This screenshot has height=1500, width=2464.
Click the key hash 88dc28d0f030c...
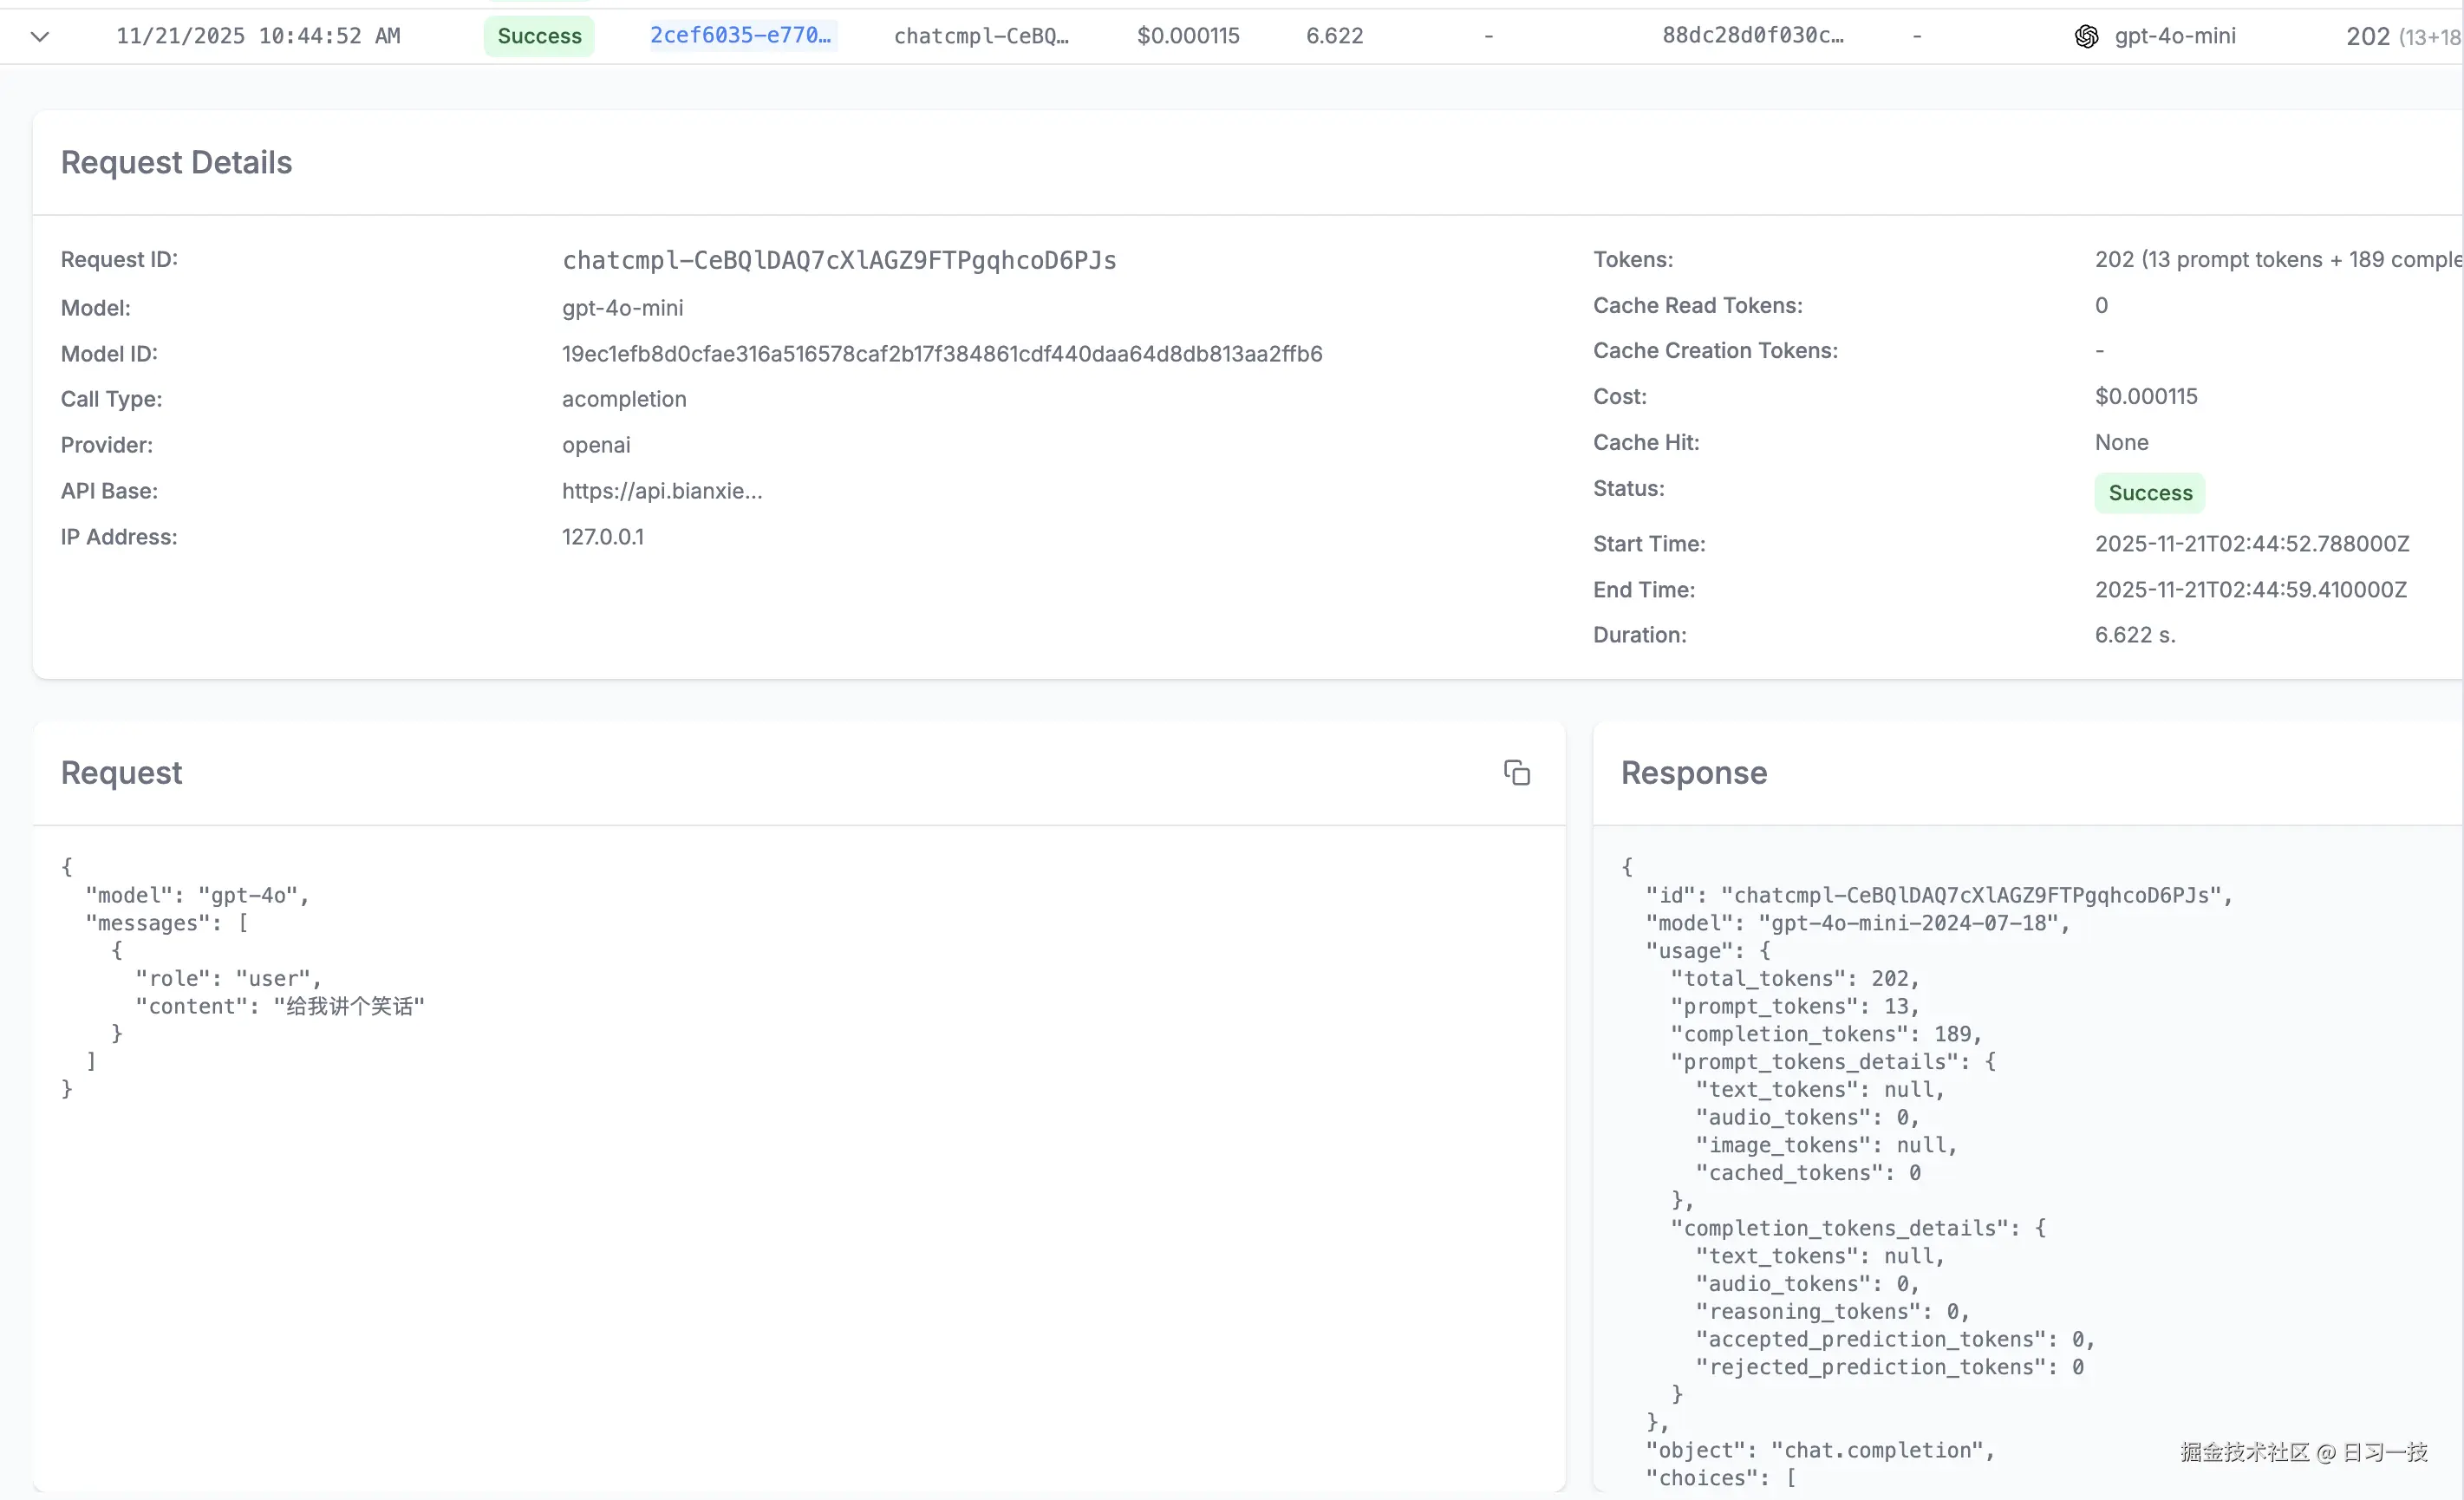click(x=1752, y=36)
